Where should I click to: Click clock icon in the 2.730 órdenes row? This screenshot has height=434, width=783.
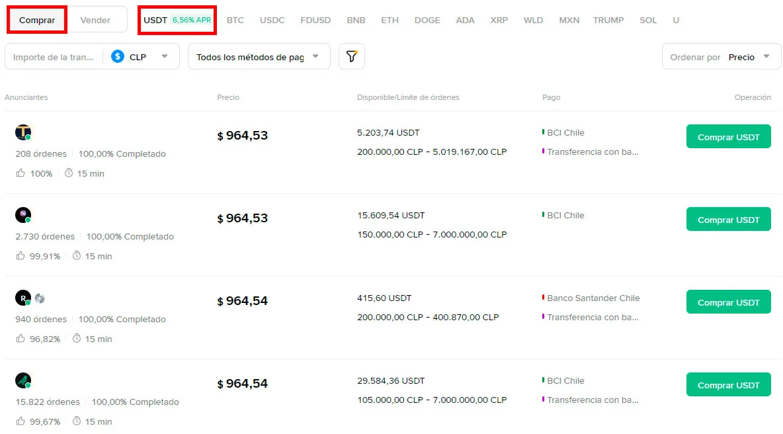coord(77,256)
